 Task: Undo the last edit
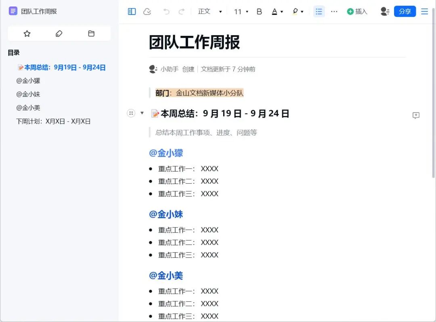point(166,11)
